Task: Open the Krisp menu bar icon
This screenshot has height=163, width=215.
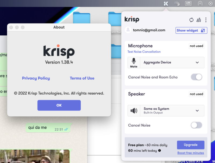Action: 166,4
